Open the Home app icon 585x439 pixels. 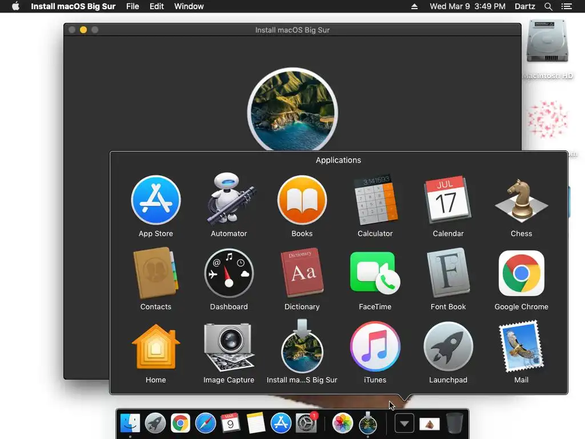tap(155, 346)
